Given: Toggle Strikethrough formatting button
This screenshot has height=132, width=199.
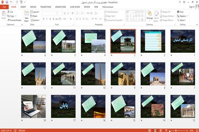Looking at the screenshot, I should 57,19.
